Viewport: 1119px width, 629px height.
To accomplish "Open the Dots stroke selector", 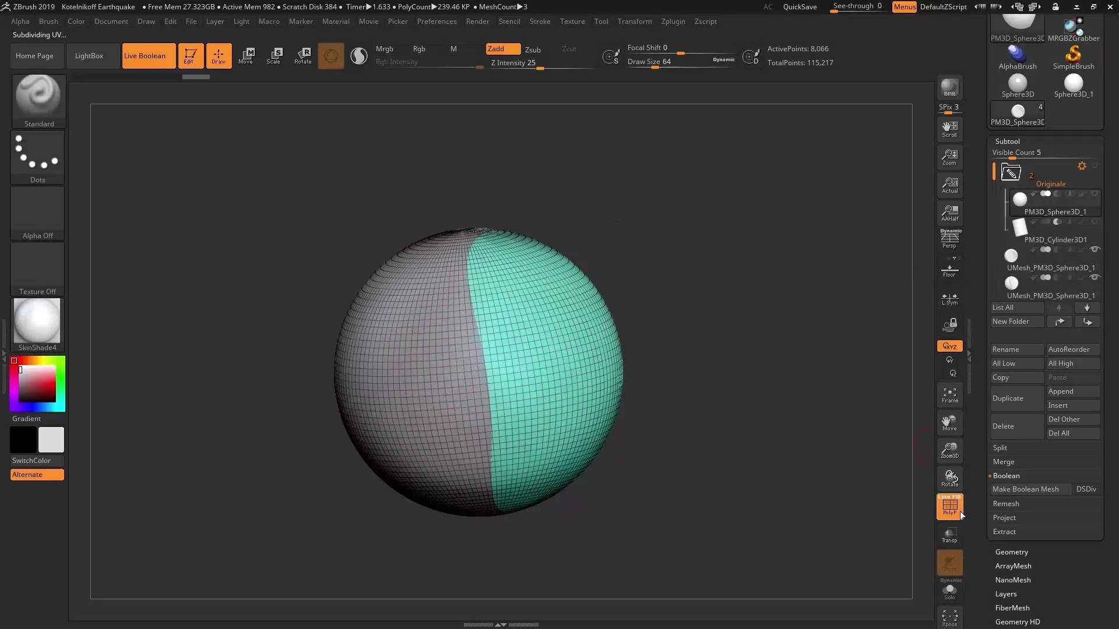I will (x=37, y=157).
